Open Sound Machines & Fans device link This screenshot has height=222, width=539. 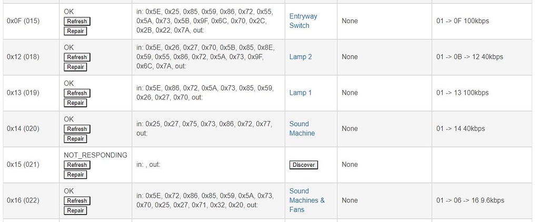[x=307, y=200]
